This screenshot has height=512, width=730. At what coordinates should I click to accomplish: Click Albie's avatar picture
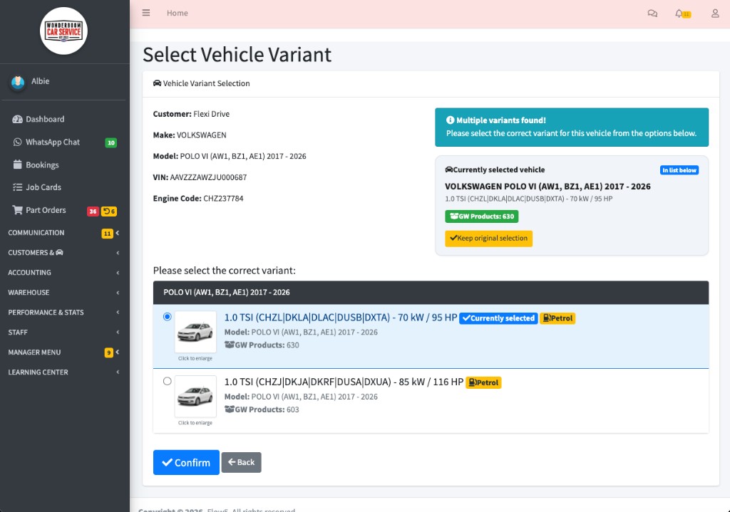click(18, 83)
